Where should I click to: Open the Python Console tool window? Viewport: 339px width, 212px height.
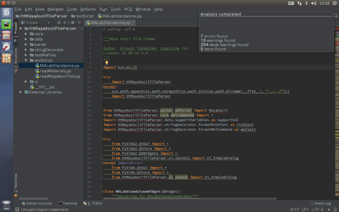click(x=37, y=204)
